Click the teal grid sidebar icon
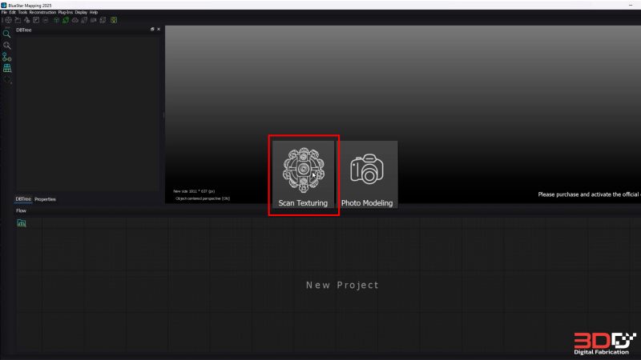 [7, 68]
